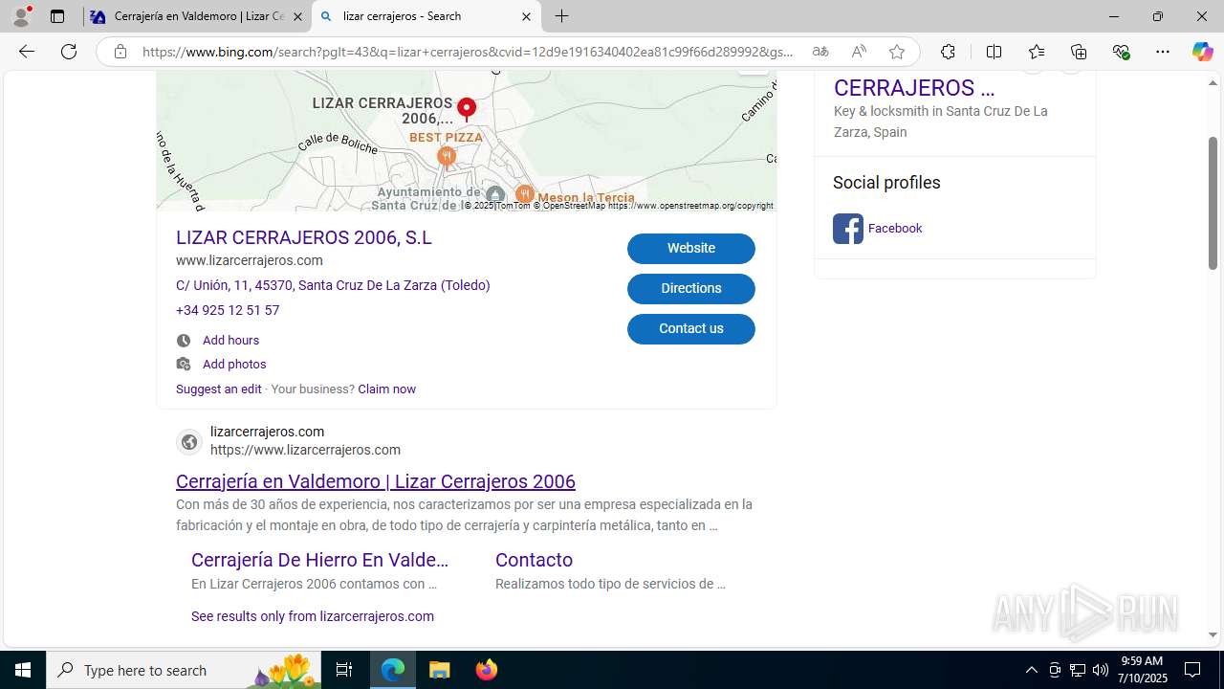The width and height of the screenshot is (1224, 689).
Task: Click the camera icon beside Add photos
Action: coord(184,364)
